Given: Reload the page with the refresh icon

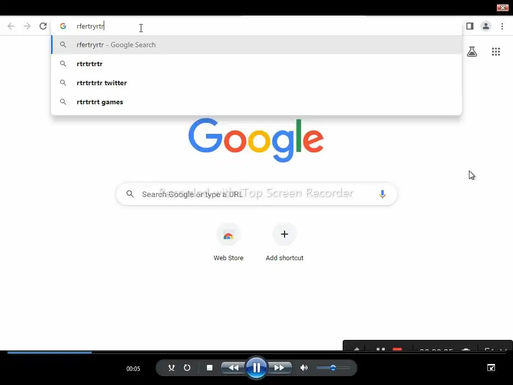Looking at the screenshot, I should point(43,26).
